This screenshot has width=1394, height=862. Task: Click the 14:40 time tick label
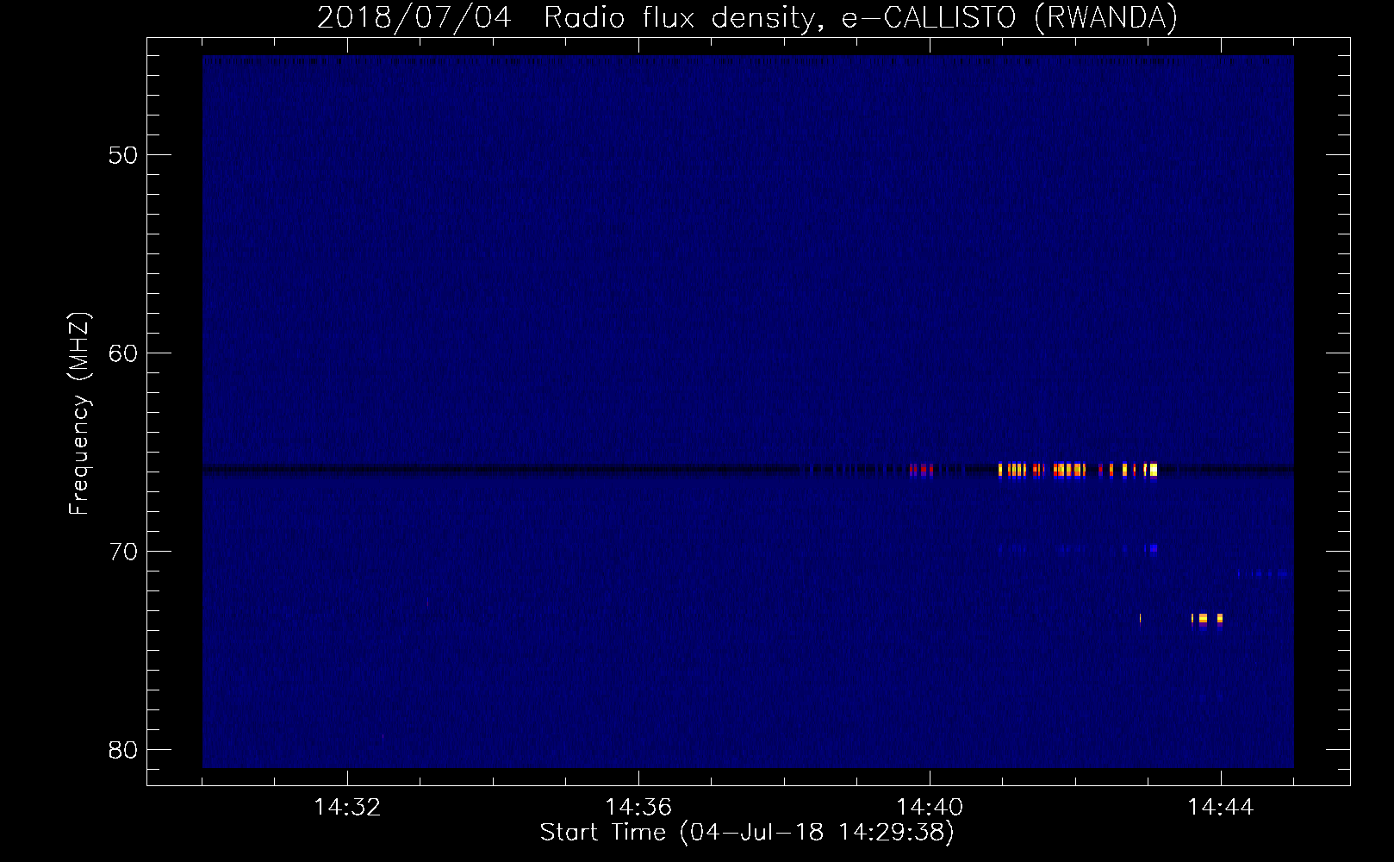coord(930,808)
